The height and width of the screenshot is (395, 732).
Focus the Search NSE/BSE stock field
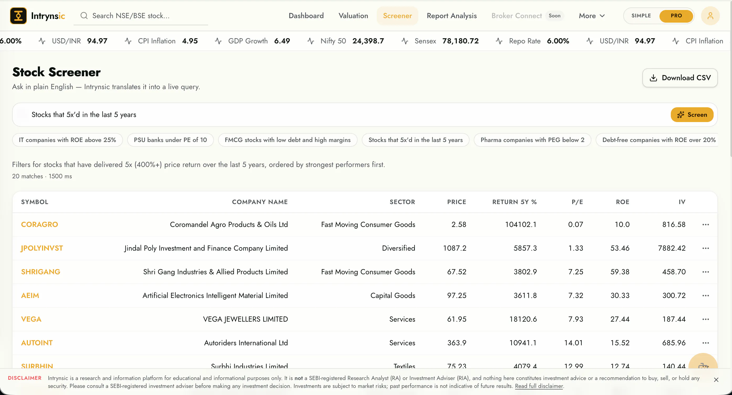(x=141, y=16)
